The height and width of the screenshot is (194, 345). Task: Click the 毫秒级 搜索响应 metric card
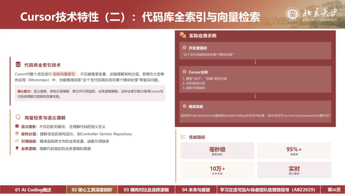pos(218,151)
